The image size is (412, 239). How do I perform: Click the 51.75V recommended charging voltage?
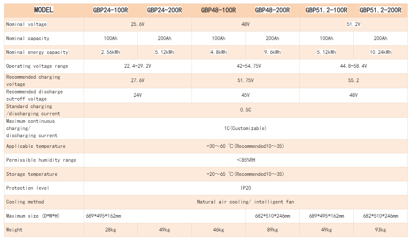click(x=246, y=80)
